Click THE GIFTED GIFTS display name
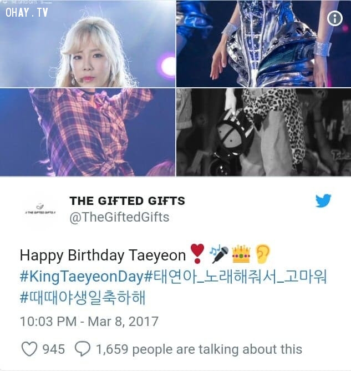Viewport: 351px width, 371px height. tap(128, 201)
